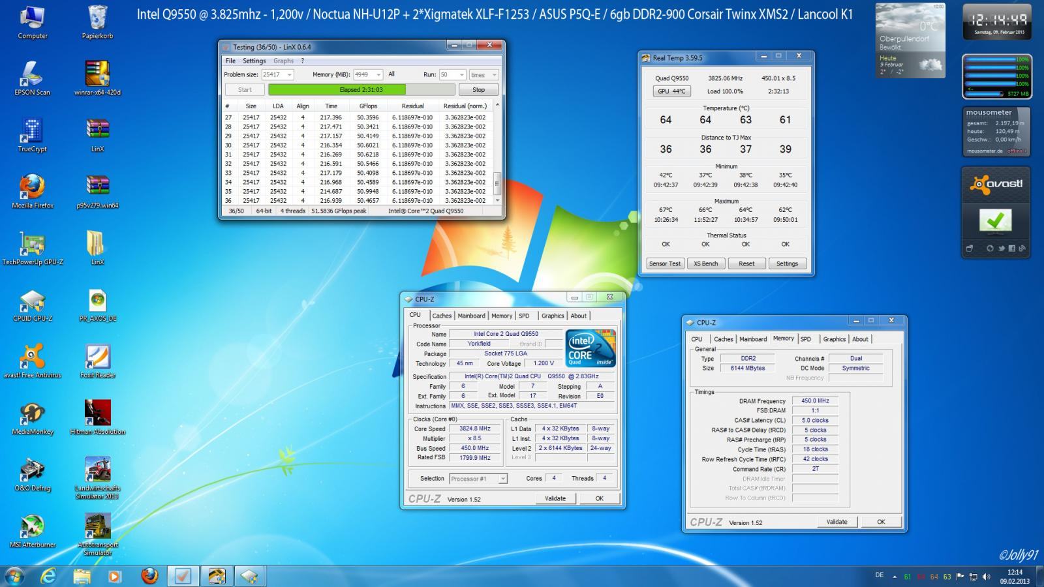Click 51.5836 GFlops peak in LinX status bar
The width and height of the screenshot is (1044, 587).
(x=339, y=211)
